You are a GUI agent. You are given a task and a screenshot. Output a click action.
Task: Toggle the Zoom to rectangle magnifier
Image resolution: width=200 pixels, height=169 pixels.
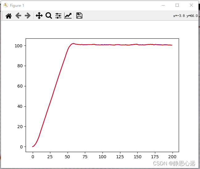coord(48,16)
